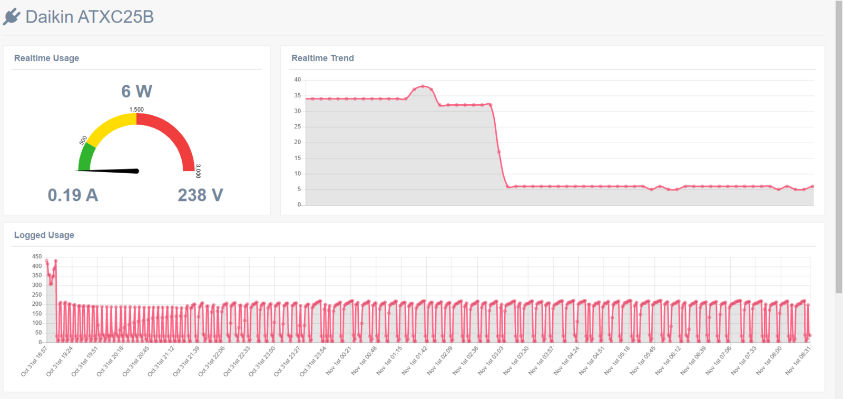The height and width of the screenshot is (399, 843).
Task: Click the Nov 1st 02:36 time label
Action: tap(466, 361)
